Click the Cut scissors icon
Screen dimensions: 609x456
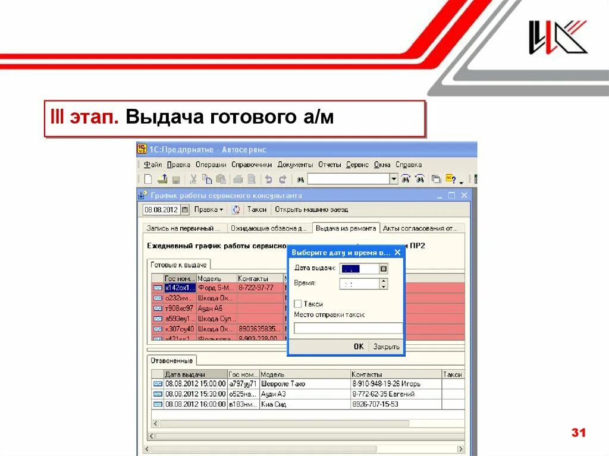tap(193, 179)
